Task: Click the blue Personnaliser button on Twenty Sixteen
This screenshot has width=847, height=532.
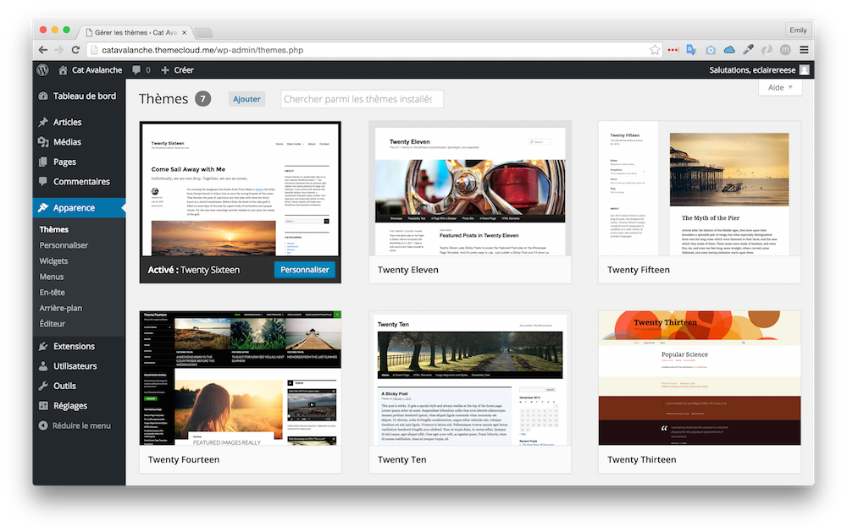Action: (305, 270)
